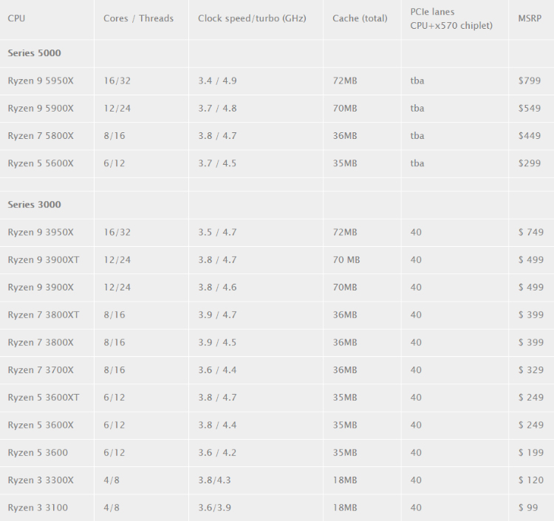Click the Ryzen 7 5800X cell
The height and width of the screenshot is (521, 554).
[41, 136]
